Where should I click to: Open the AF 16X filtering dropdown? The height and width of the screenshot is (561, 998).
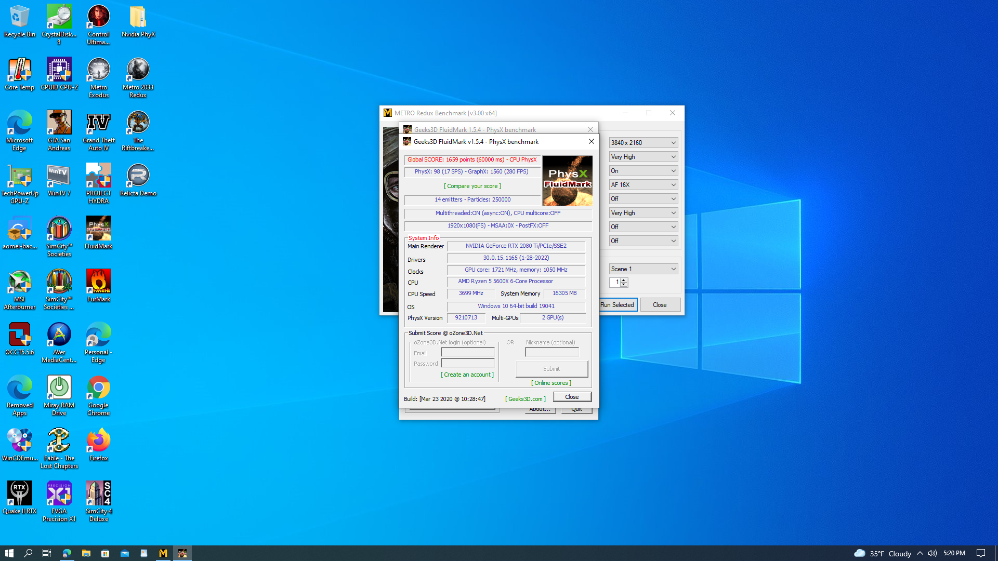point(644,184)
